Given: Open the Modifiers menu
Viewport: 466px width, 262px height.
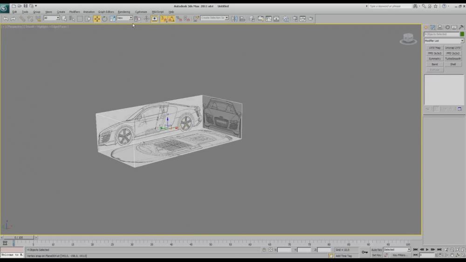Looking at the screenshot, I should (x=75, y=12).
